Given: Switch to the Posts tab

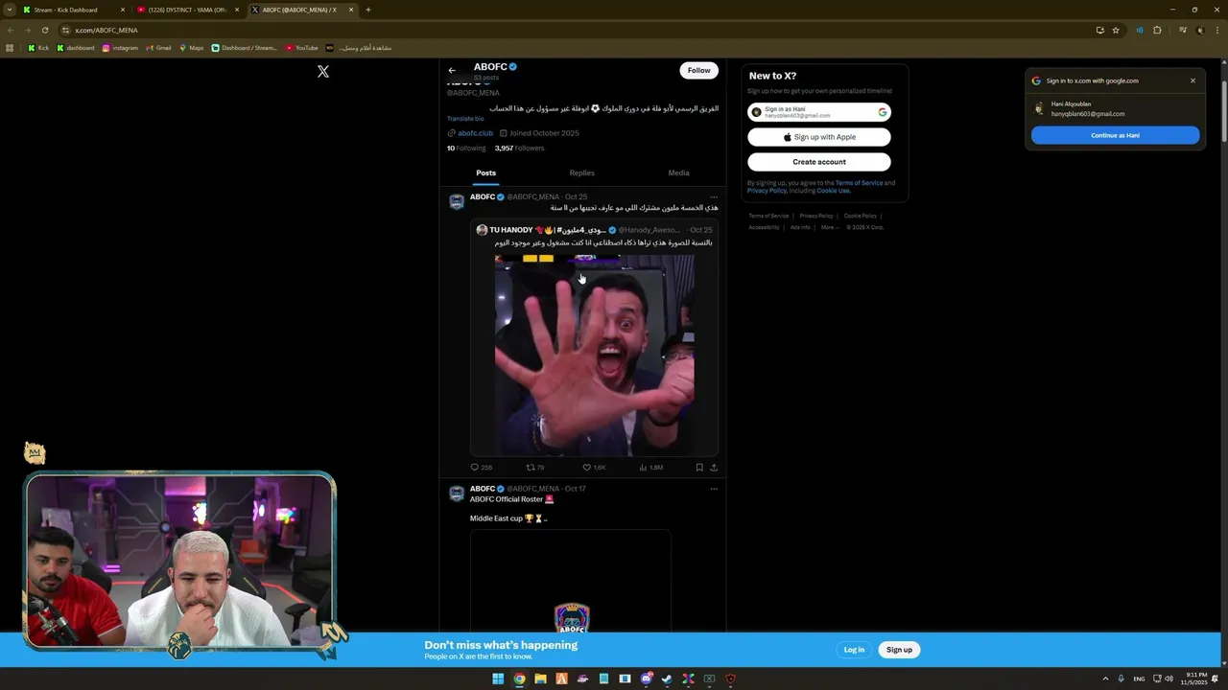Looking at the screenshot, I should (486, 173).
